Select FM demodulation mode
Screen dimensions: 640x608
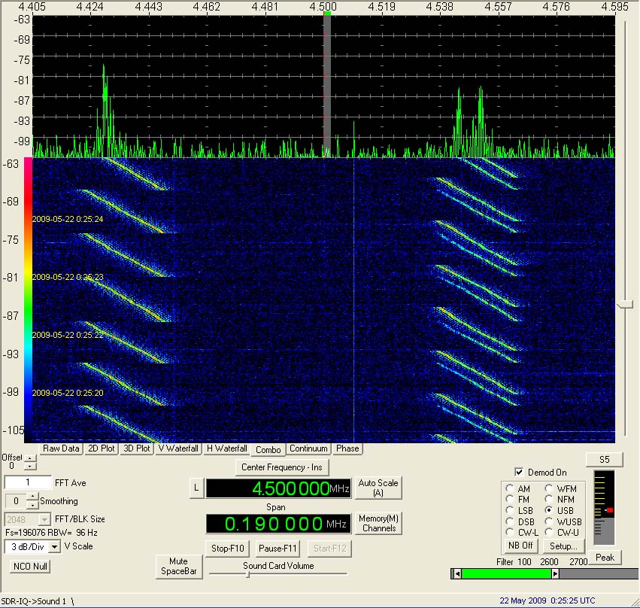509,499
